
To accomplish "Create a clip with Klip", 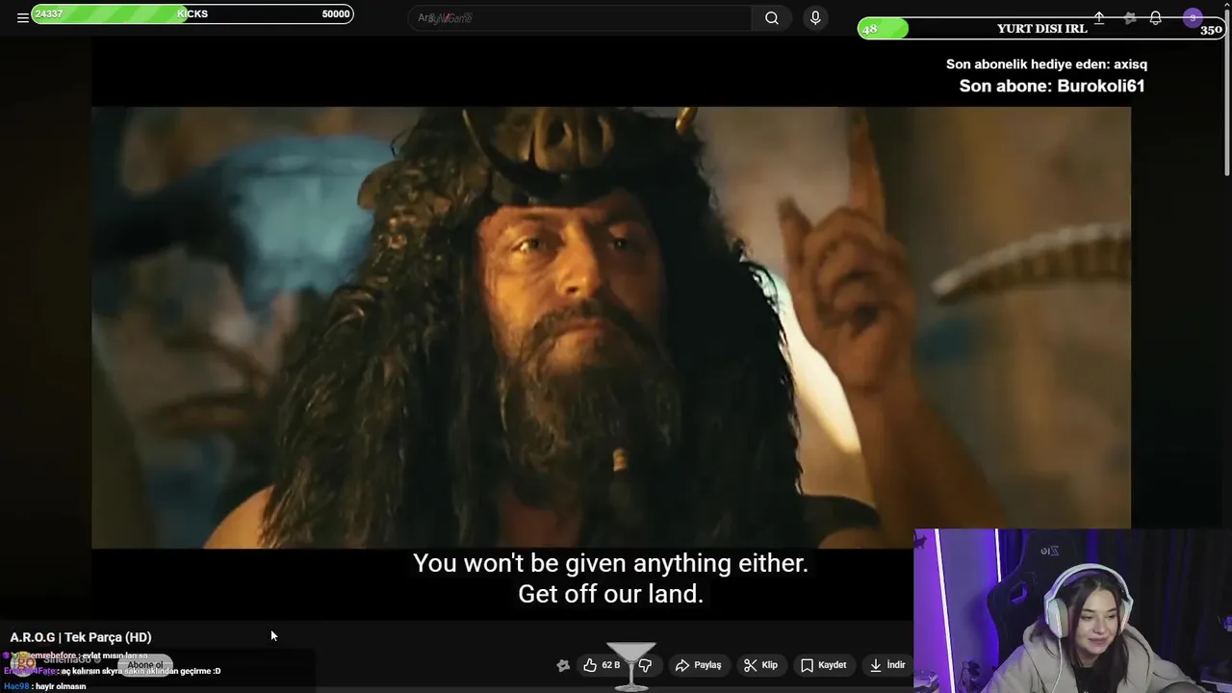I will 760,665.
